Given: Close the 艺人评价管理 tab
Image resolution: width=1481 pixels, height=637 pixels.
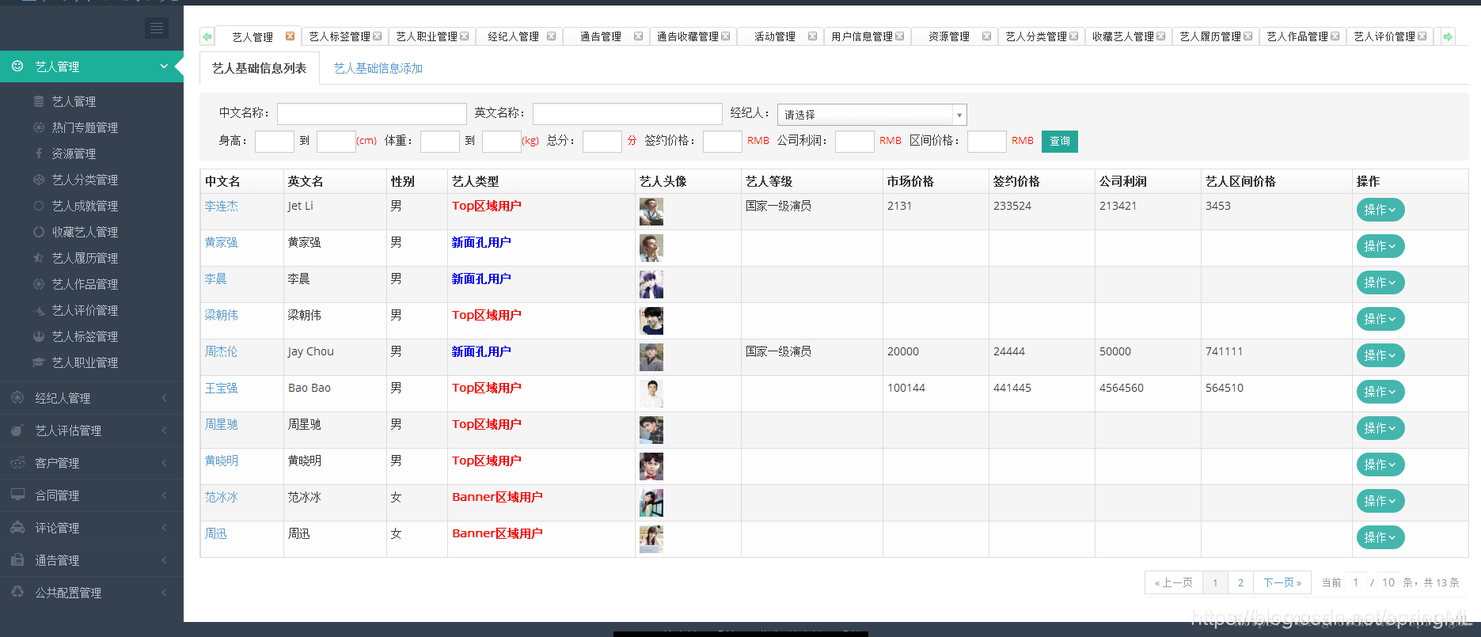Looking at the screenshot, I should pos(1422,36).
